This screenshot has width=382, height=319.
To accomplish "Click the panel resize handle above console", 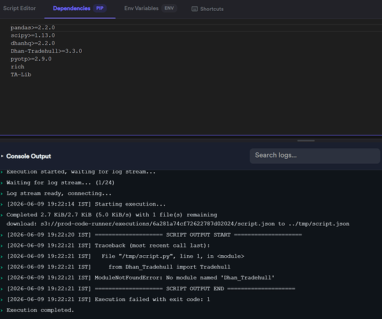I will pos(306,140).
